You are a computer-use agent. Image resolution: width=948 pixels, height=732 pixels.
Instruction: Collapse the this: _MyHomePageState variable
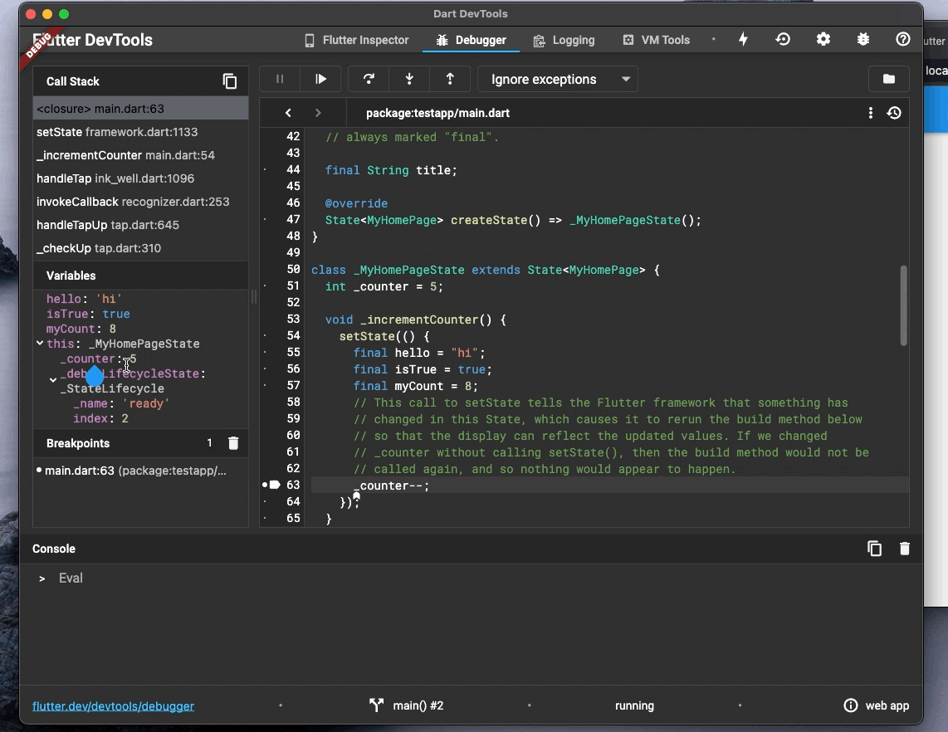(40, 344)
